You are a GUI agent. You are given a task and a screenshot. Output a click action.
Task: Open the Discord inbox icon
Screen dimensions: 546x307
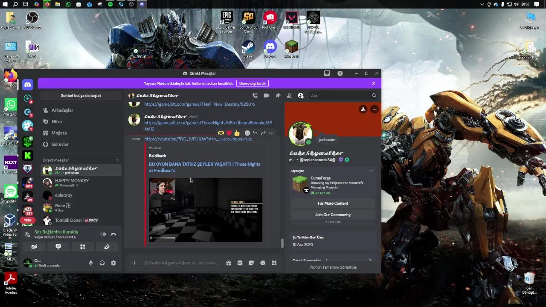tap(327, 73)
